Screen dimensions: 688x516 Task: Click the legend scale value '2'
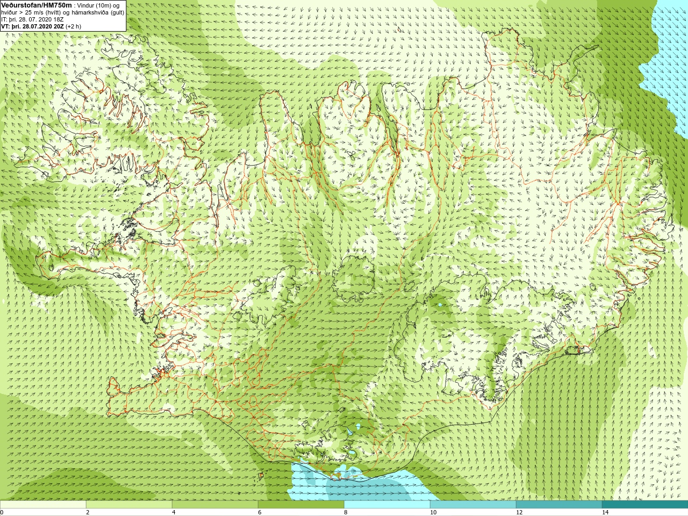(88, 512)
